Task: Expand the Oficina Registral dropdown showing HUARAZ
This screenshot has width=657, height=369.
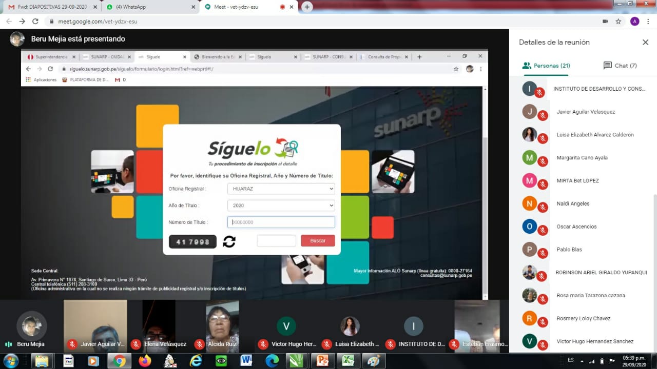Action: 281,189
